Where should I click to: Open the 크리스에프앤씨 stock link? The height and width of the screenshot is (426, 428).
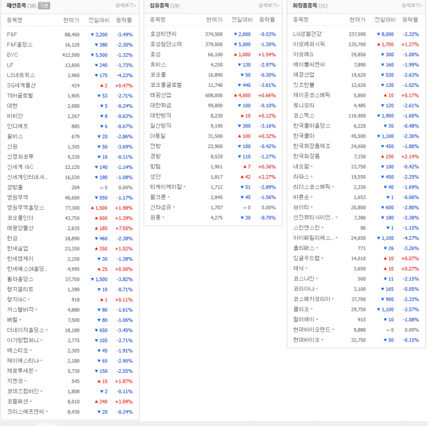click(26, 412)
